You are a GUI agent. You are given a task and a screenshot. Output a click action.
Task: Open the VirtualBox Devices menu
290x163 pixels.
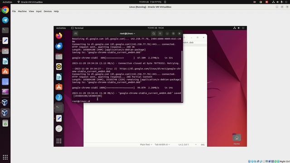(48, 11)
